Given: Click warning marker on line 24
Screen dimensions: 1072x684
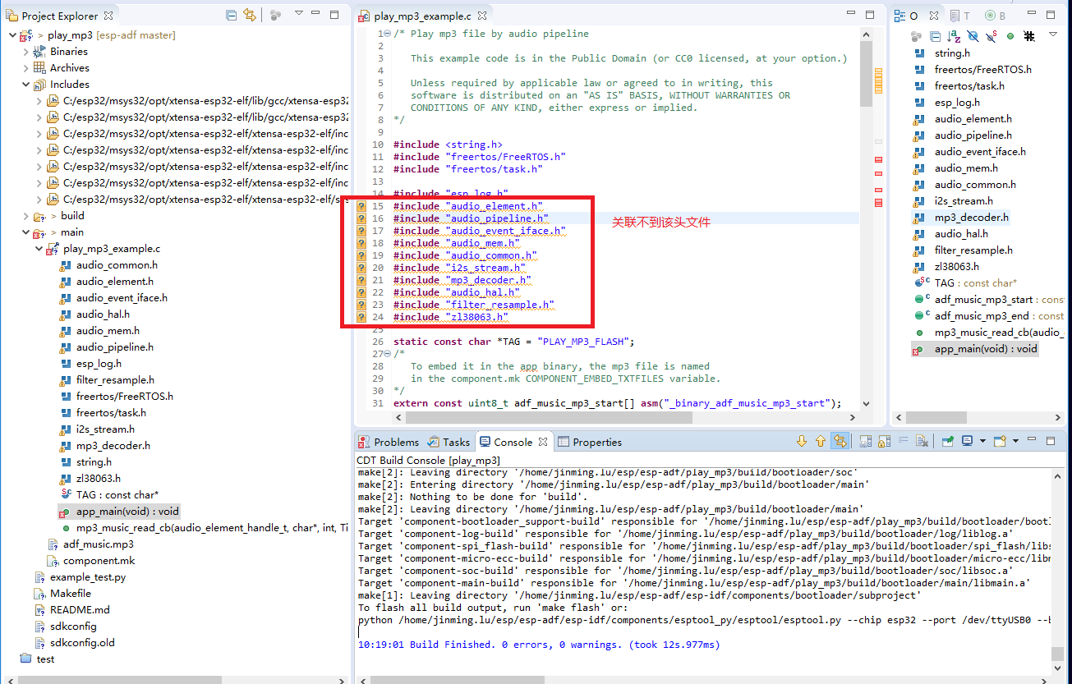Looking at the screenshot, I should point(361,317).
